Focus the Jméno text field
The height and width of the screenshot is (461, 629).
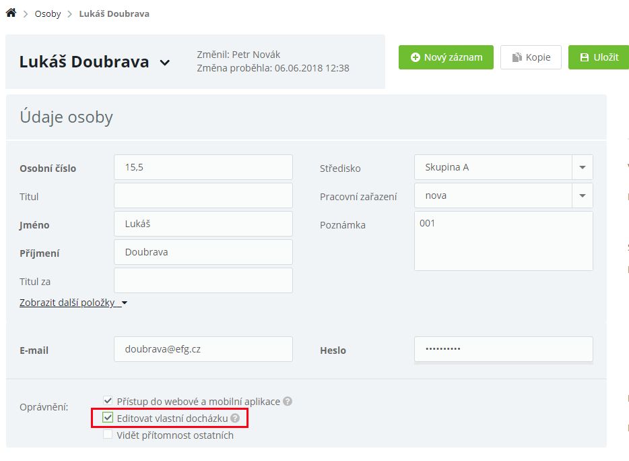click(x=203, y=224)
